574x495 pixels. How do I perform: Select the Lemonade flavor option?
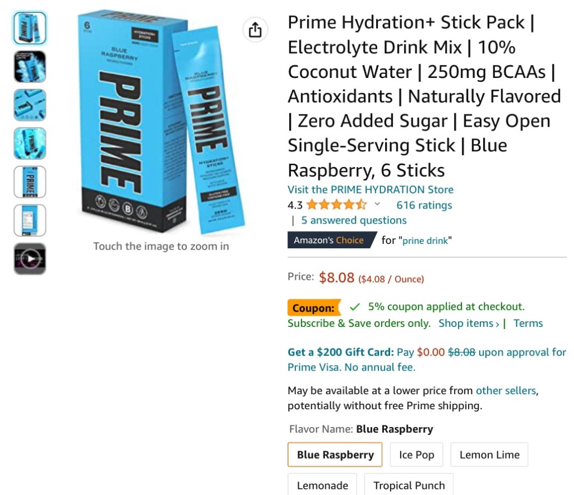[x=322, y=485]
